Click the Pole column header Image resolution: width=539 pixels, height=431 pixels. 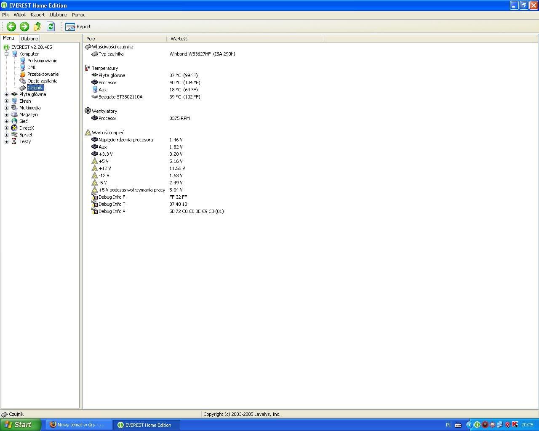click(124, 39)
